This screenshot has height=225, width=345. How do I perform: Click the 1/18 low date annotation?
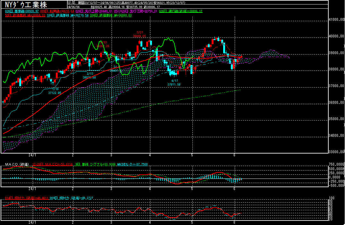click(55, 89)
